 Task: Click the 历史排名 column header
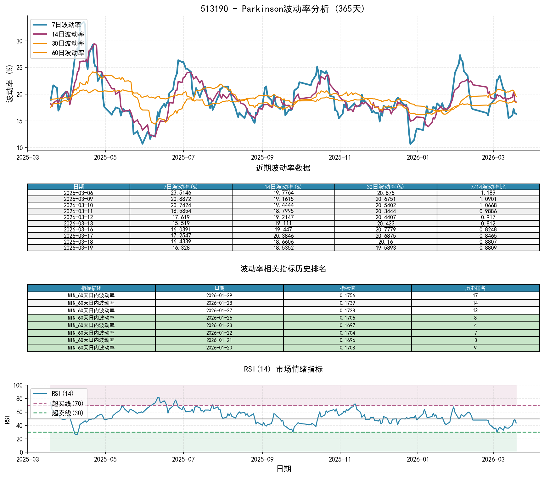click(x=475, y=288)
